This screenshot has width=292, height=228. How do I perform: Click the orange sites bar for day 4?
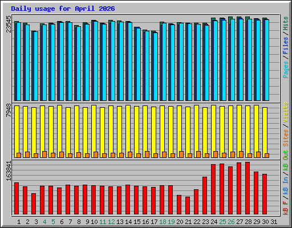44,154
